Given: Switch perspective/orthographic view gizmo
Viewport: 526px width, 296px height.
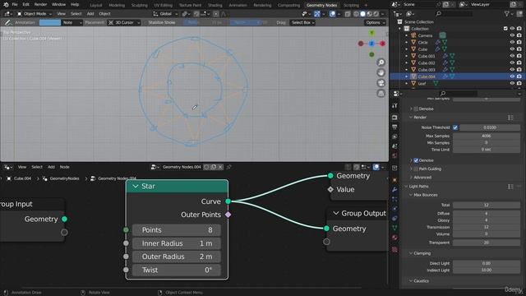Looking at the screenshot, I should click(x=381, y=94).
